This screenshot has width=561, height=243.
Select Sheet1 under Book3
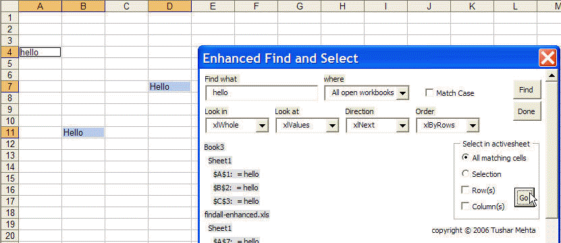[x=220, y=161]
